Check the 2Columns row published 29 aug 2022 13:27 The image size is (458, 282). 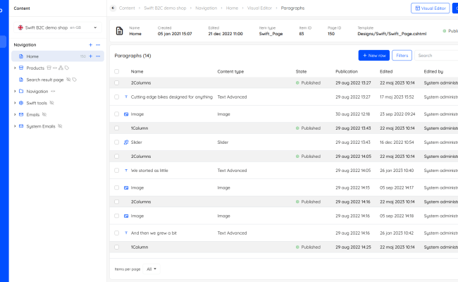point(117,82)
